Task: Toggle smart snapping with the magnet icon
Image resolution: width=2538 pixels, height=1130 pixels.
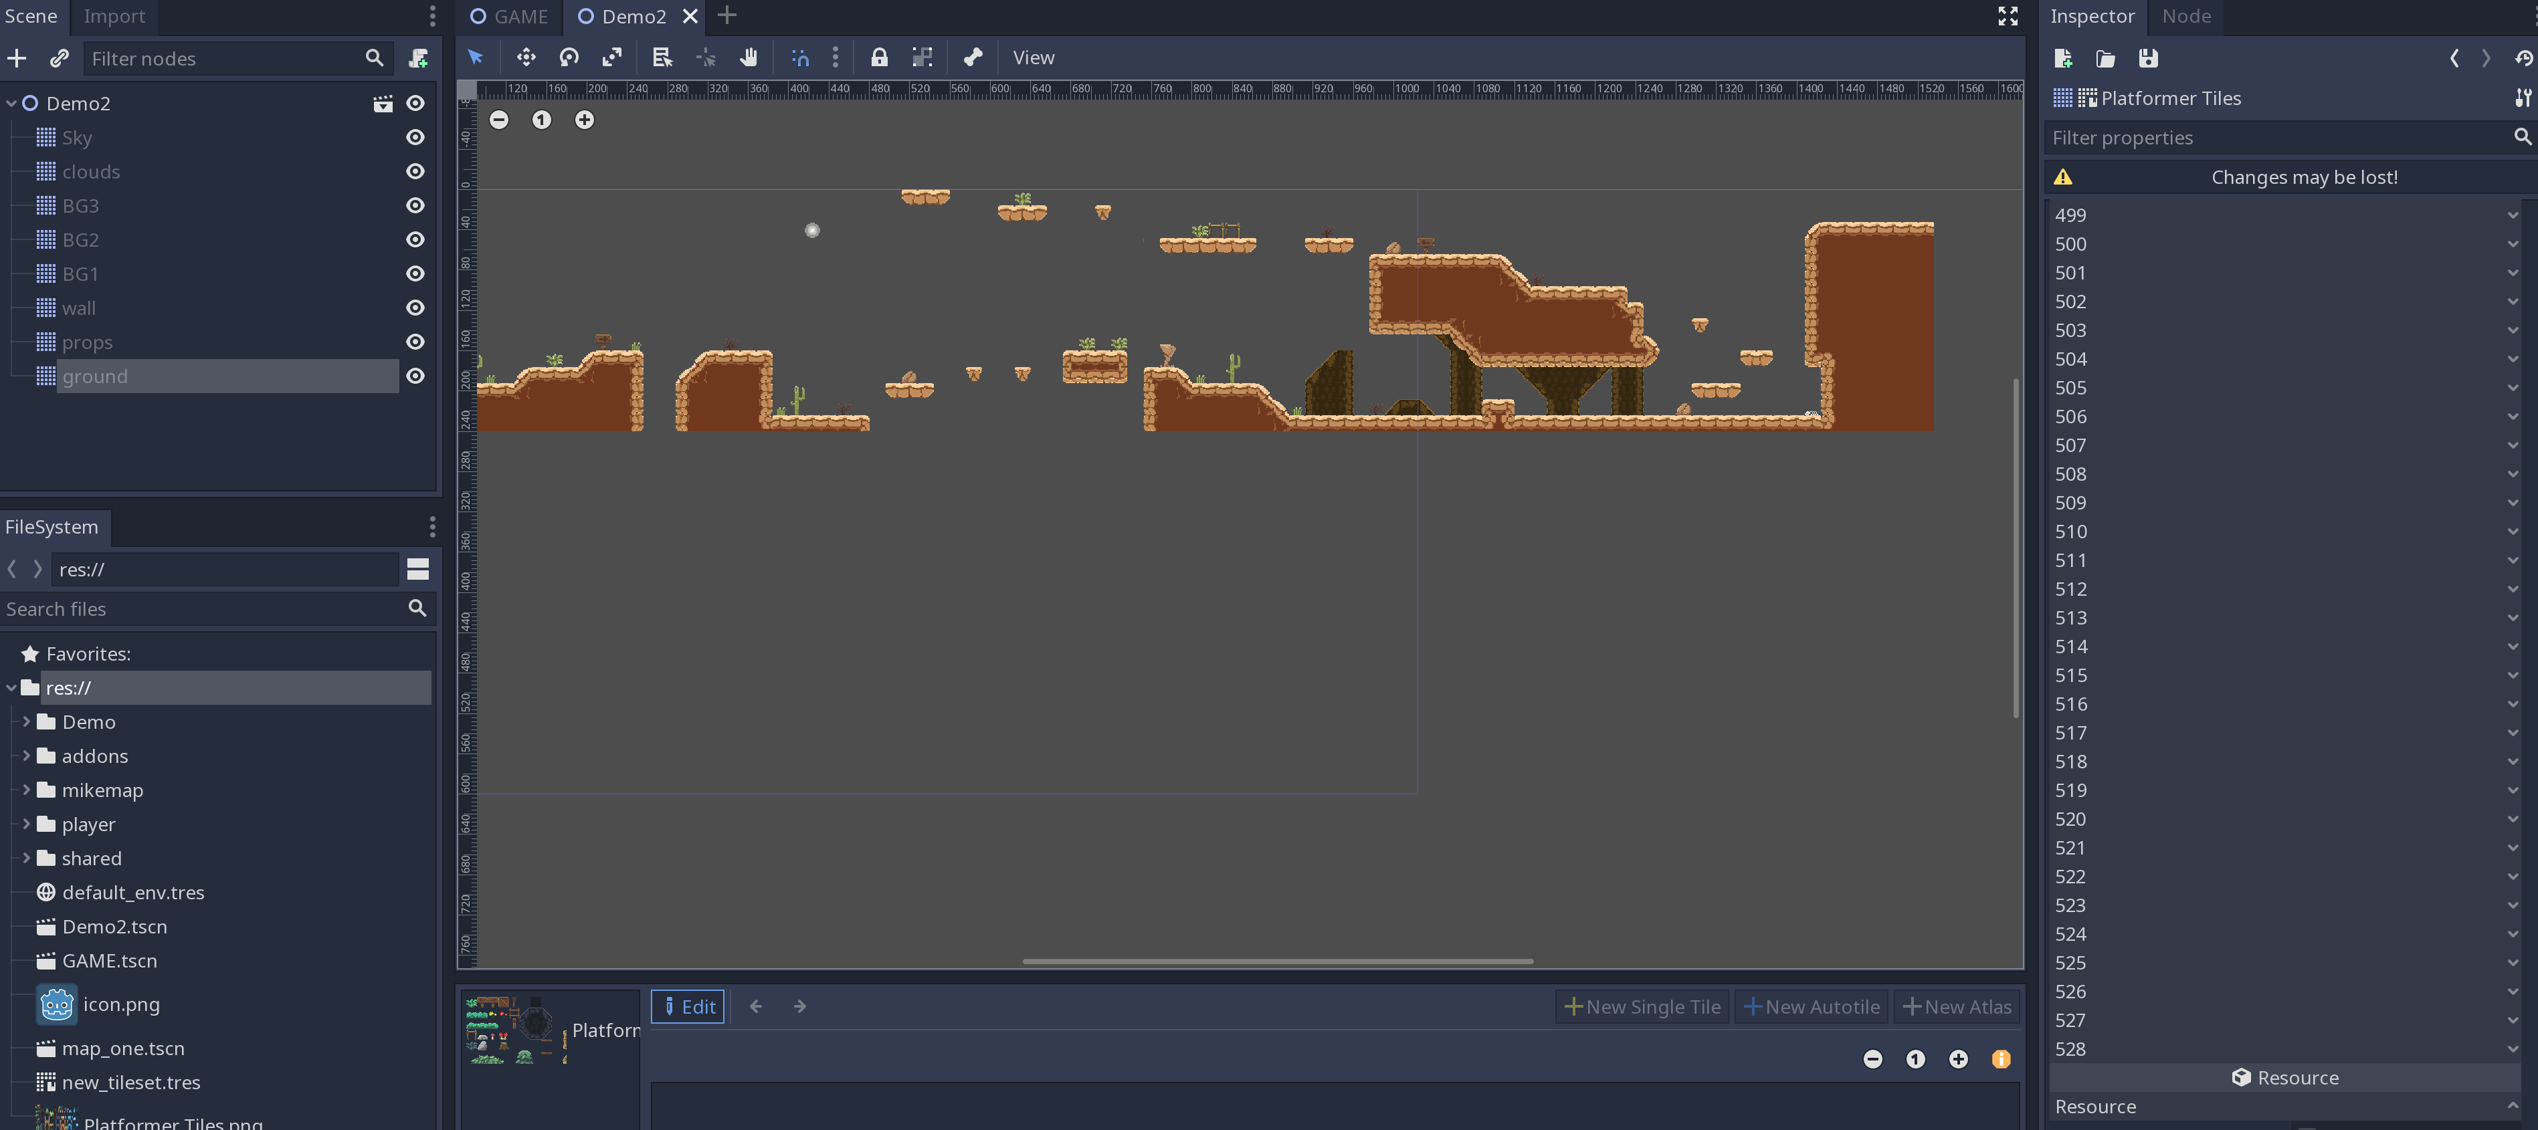Action: (800, 57)
